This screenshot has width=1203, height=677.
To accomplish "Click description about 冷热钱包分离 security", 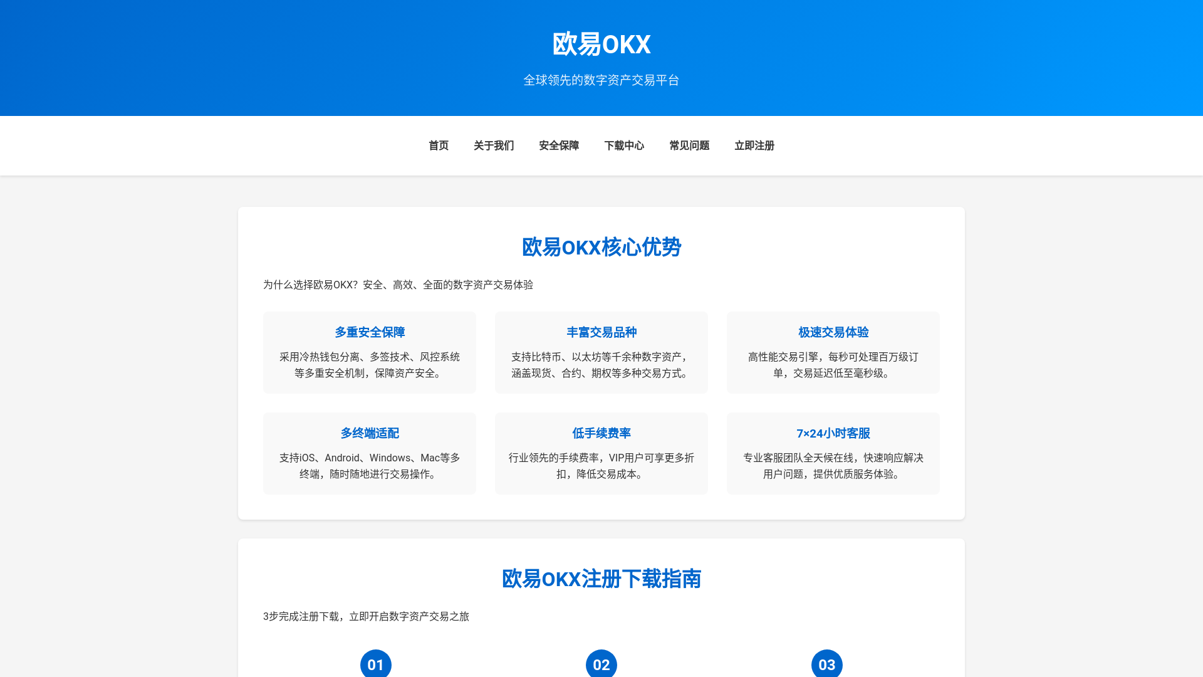I will 370,365.
